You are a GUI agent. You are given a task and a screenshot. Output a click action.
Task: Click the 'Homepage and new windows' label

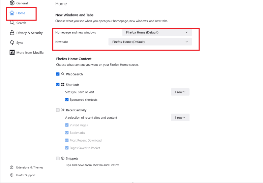76,32
